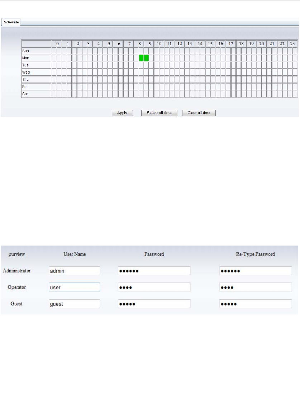Click the Guest user name field
The height and width of the screenshot is (401, 300).
pyautogui.click(x=74, y=304)
